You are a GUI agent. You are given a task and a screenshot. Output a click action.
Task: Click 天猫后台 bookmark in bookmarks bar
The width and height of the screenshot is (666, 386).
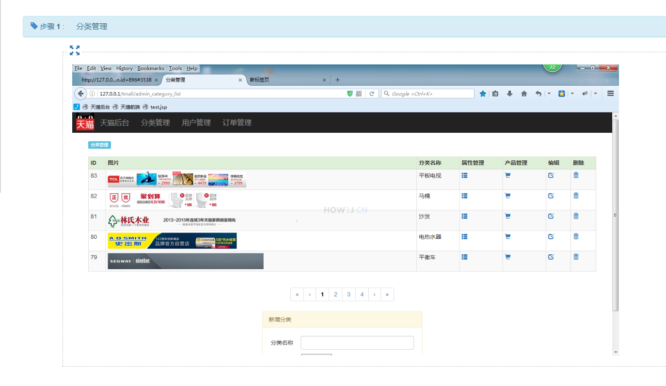[96, 107]
